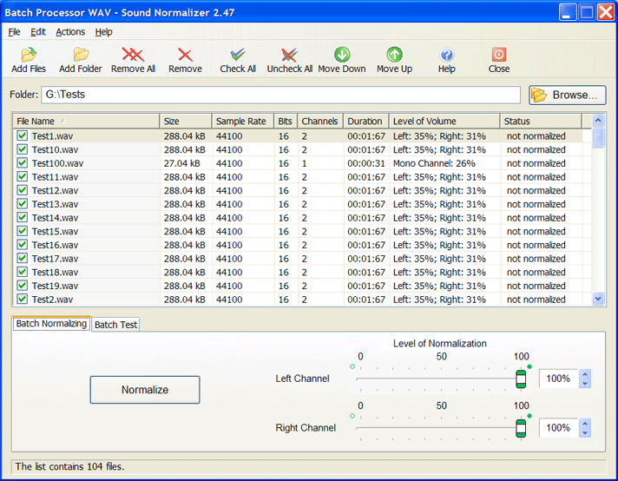
Task: Click the Right Channel slider handle
Action: (521, 428)
